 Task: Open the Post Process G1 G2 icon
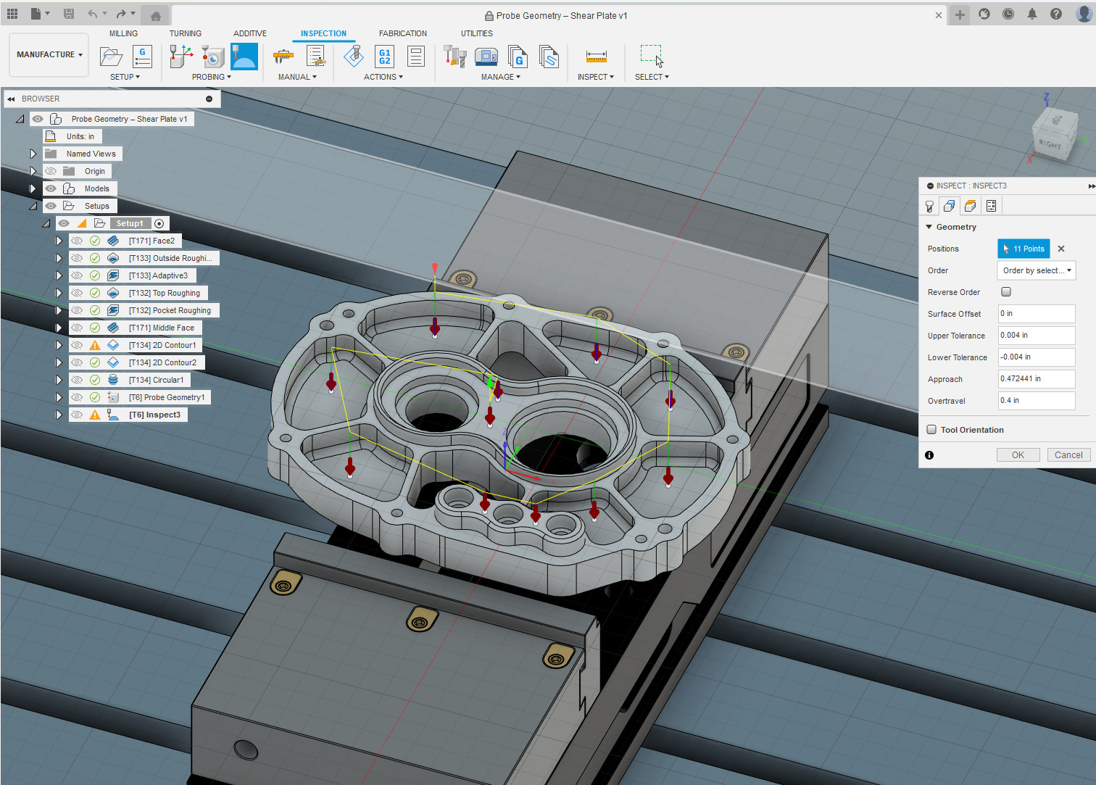(x=385, y=57)
